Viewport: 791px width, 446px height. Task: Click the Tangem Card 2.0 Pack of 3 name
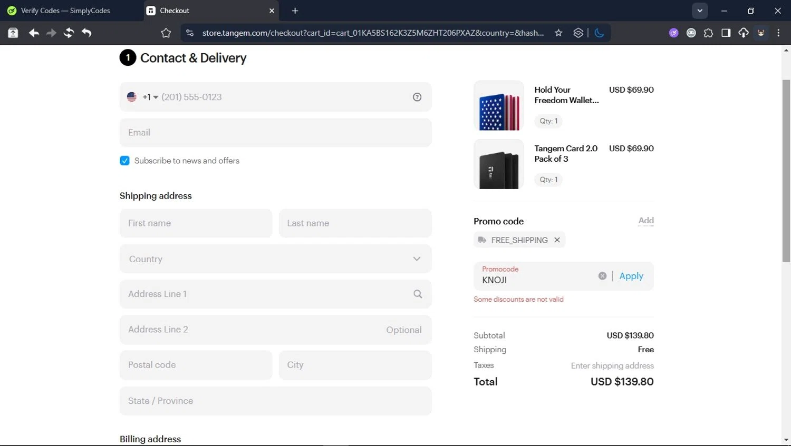pos(566,154)
